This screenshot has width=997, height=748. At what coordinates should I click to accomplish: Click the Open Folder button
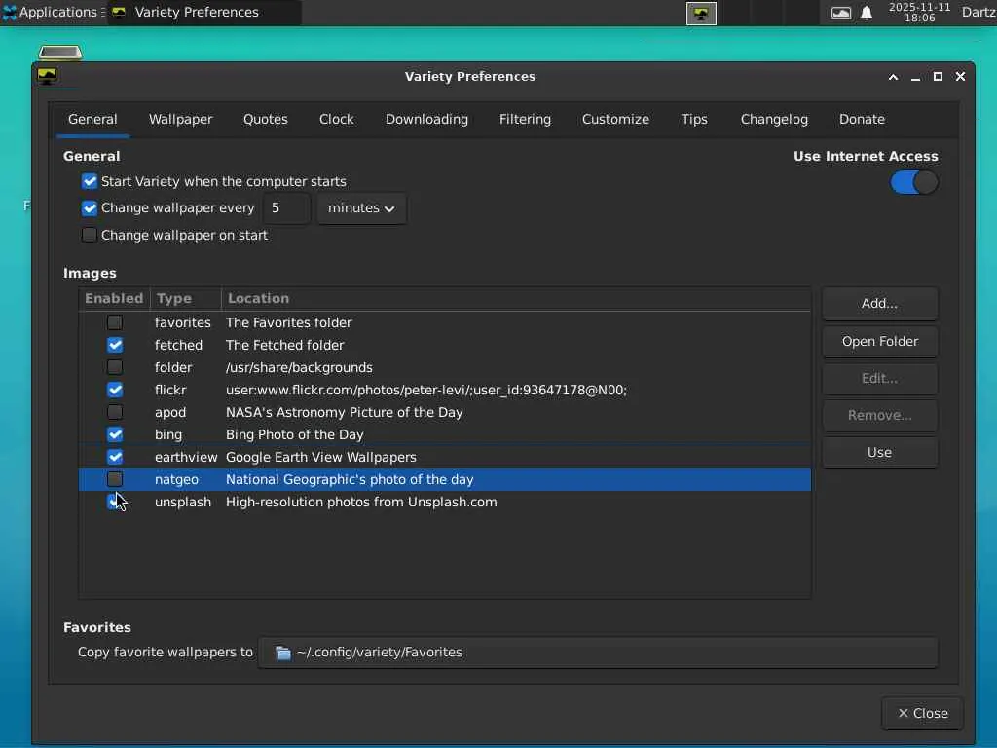pos(879,341)
